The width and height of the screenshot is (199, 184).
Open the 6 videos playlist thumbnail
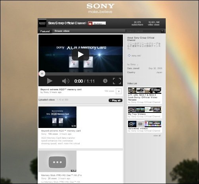pyautogui.click(x=145, y=110)
